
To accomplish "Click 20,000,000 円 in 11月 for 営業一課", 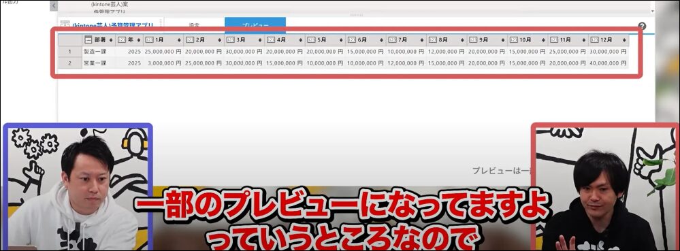I will [x=568, y=63].
